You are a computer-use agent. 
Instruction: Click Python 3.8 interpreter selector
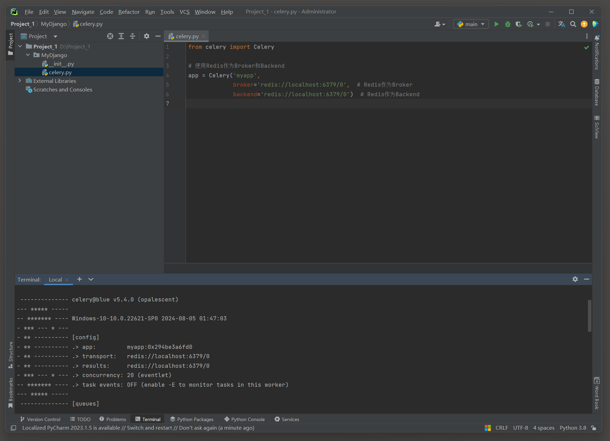click(573, 428)
